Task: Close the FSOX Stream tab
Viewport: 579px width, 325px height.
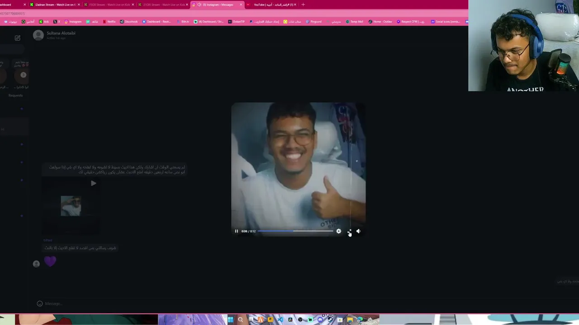Action: click(133, 5)
